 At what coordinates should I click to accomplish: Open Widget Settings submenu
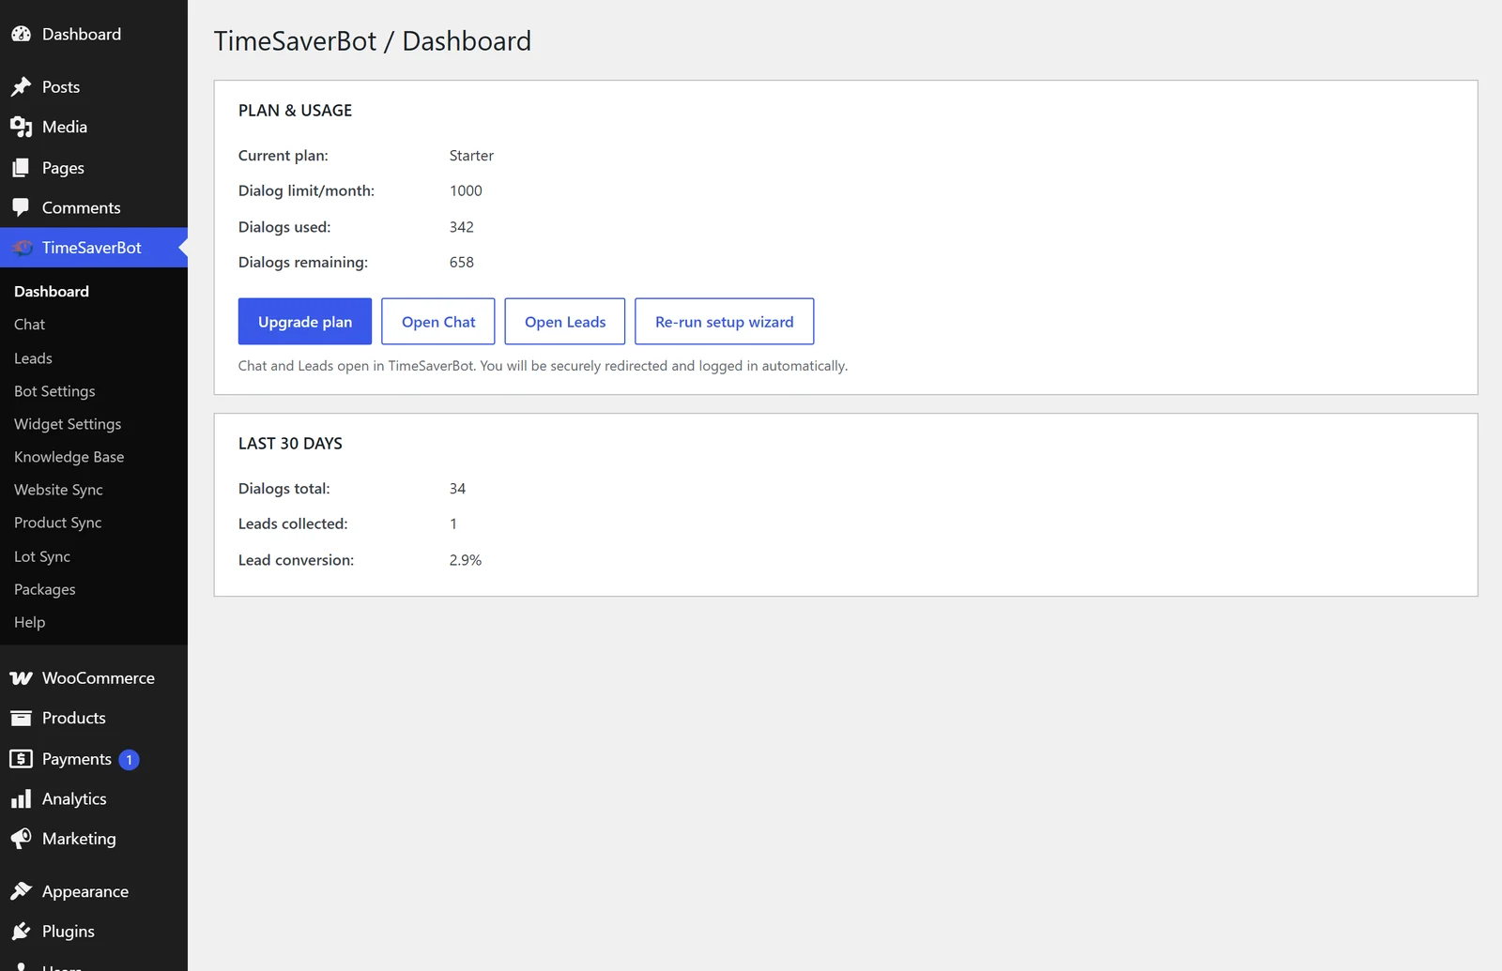(68, 423)
